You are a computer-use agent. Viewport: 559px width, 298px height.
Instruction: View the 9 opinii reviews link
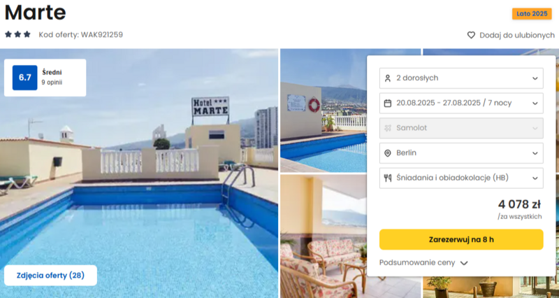pyautogui.click(x=52, y=83)
